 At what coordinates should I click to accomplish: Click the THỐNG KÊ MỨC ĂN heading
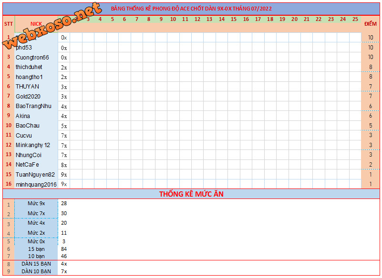[x=191, y=194]
